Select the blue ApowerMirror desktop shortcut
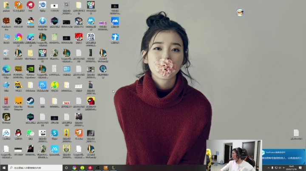Viewport: 306px width, 171px height. (54, 149)
